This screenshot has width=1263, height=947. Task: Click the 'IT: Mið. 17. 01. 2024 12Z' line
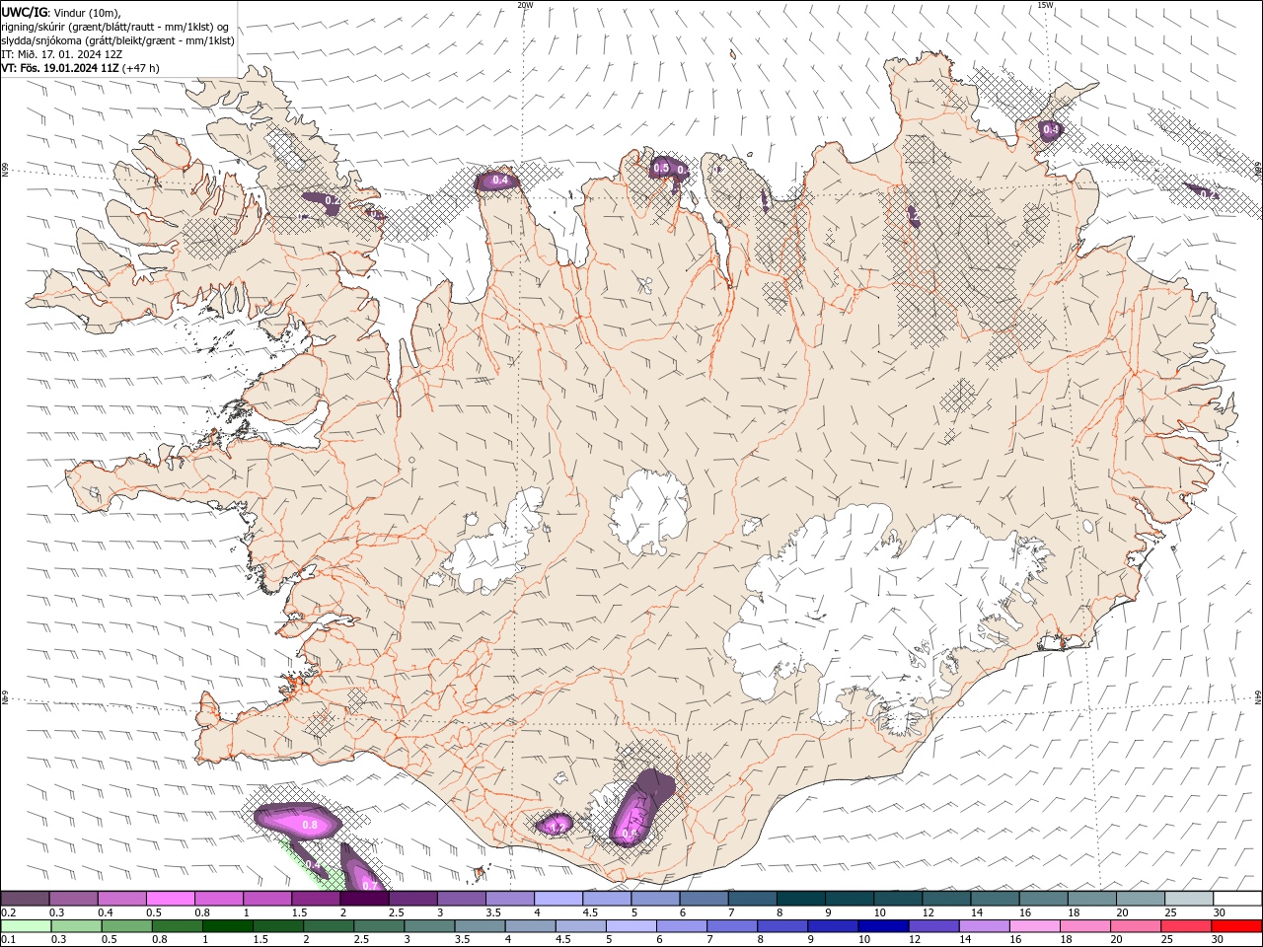click(62, 54)
